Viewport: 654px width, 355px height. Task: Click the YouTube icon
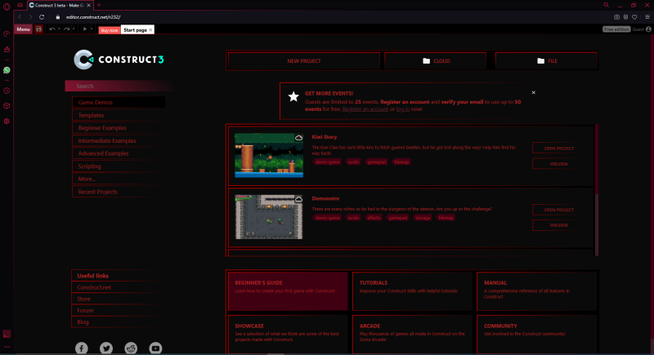click(155, 348)
